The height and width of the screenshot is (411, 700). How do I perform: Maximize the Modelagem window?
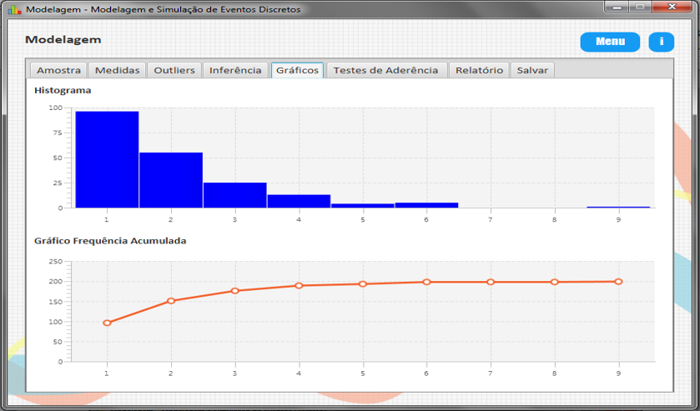[639, 7]
